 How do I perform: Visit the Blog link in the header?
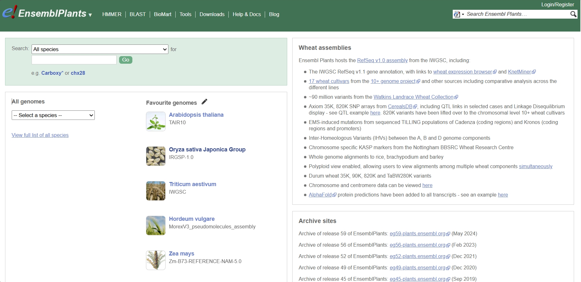coord(274,14)
